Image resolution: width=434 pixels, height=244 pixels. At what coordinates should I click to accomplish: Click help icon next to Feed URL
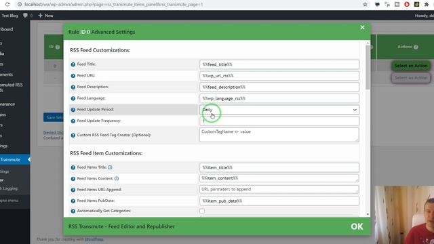(x=73, y=76)
